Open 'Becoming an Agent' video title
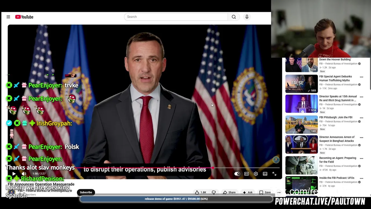The width and height of the screenshot is (371, 209). (x=338, y=160)
